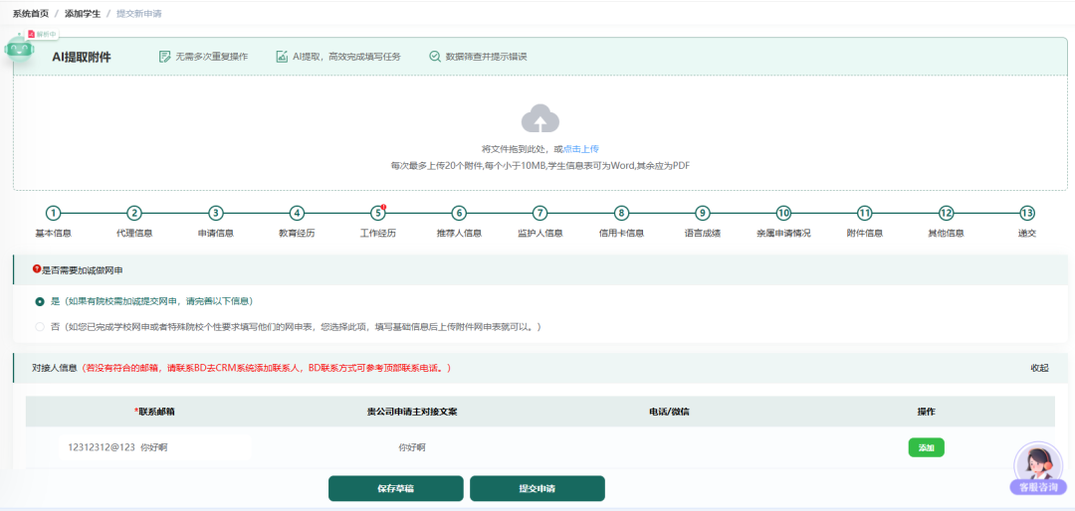Go to step 7 监护人信息

point(540,213)
